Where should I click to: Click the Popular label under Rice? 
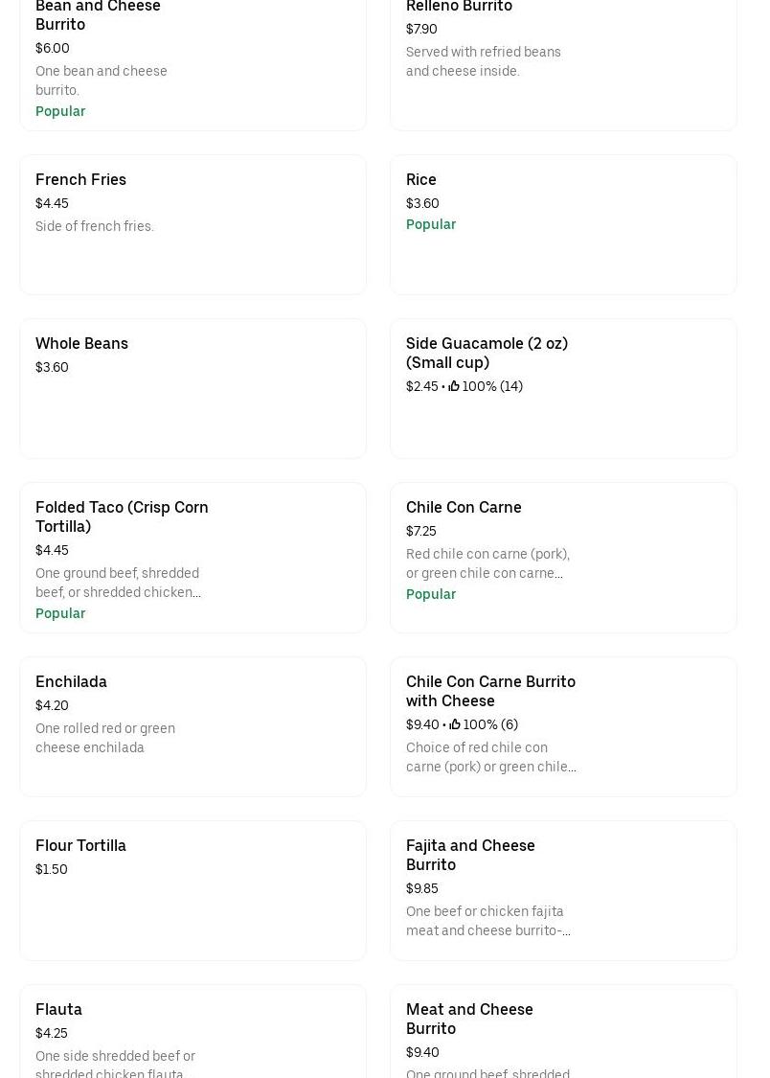click(431, 224)
